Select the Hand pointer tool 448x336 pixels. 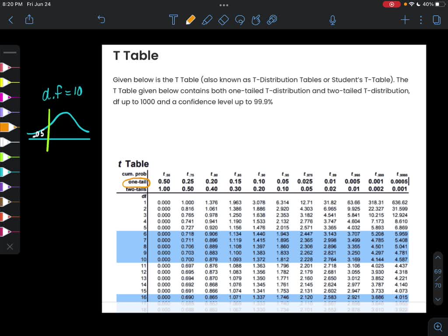coord(256,20)
